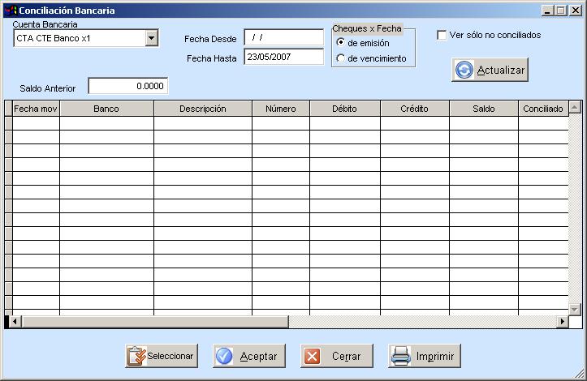Viewport: 587px width, 381px height.
Task: Enable 'Ver sólo no conciliados' checkbox
Action: click(x=442, y=35)
